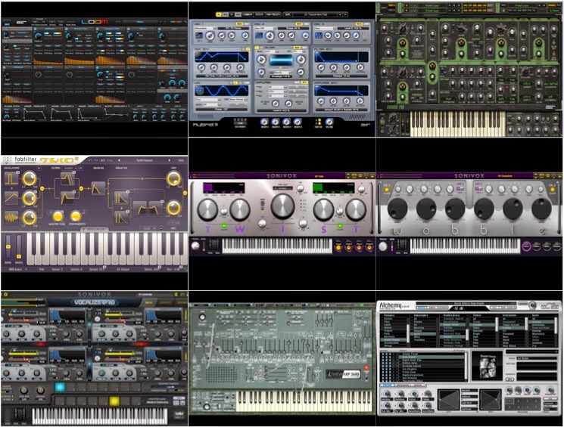The width and height of the screenshot is (564, 427).
Task: Select the noise oscillator waveform in Twin 2
Action: tap(11, 218)
